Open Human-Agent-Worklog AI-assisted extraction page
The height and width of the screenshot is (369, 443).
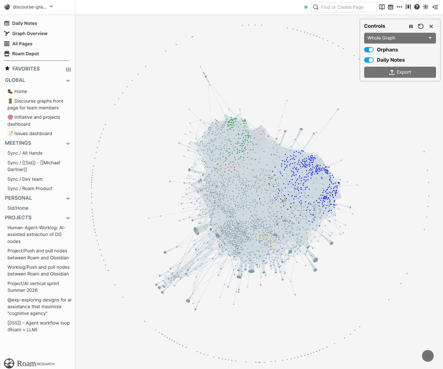(x=37, y=234)
